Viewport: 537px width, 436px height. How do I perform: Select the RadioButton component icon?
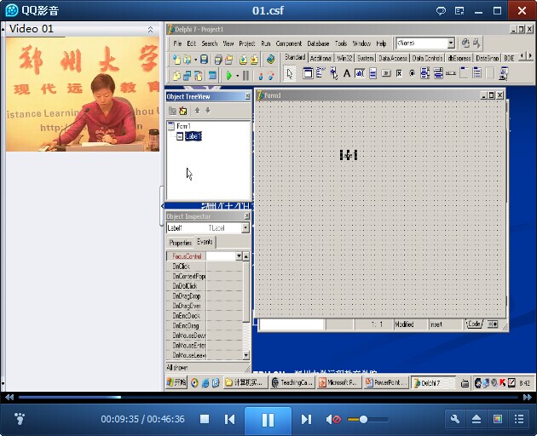[412, 73]
